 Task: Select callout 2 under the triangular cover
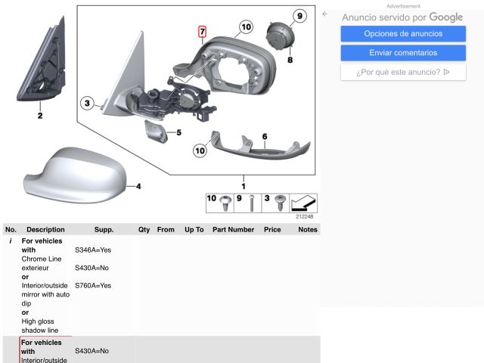click(40, 116)
